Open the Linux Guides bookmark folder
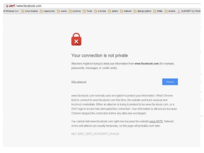204x153 pixels. (29, 11)
